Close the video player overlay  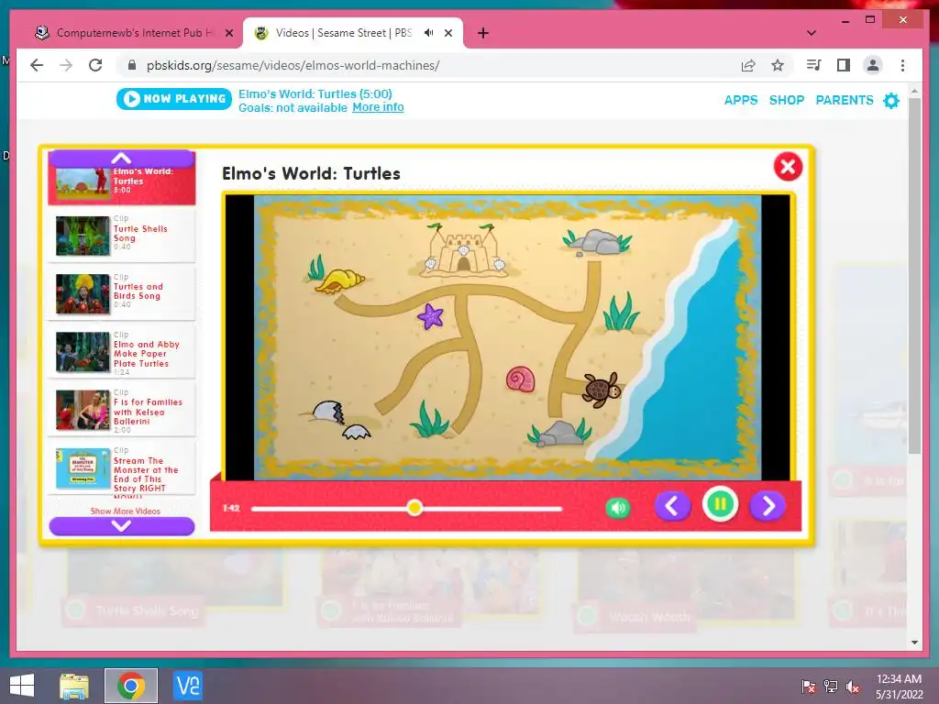click(788, 167)
